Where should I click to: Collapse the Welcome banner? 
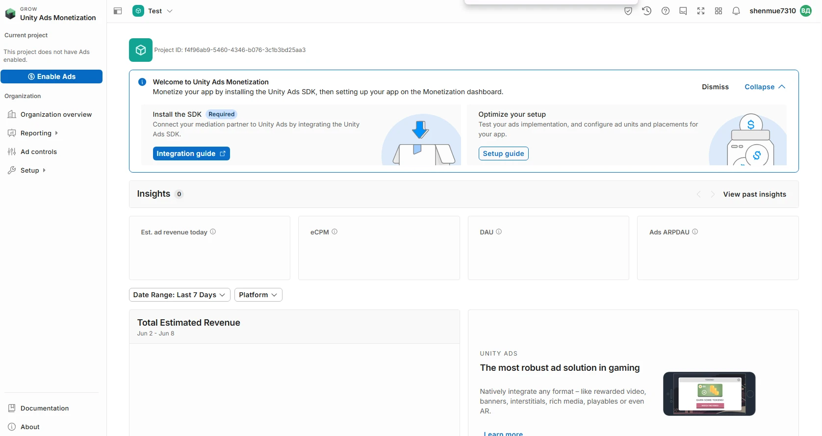[765, 87]
